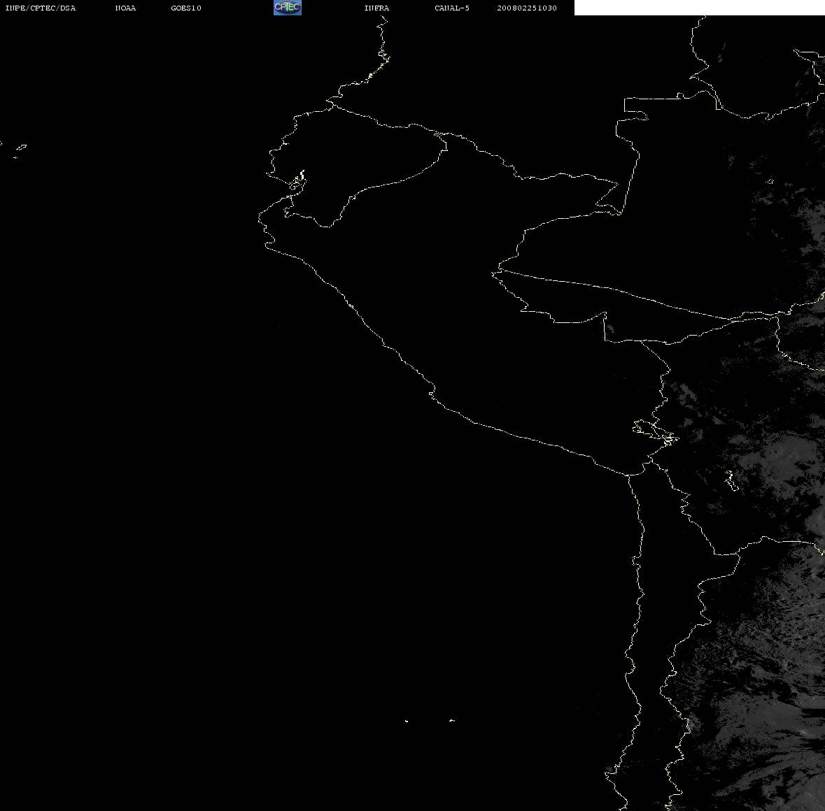The image size is (825, 811).
Task: Click the CANAL-5 channel label
Action: 452,8
